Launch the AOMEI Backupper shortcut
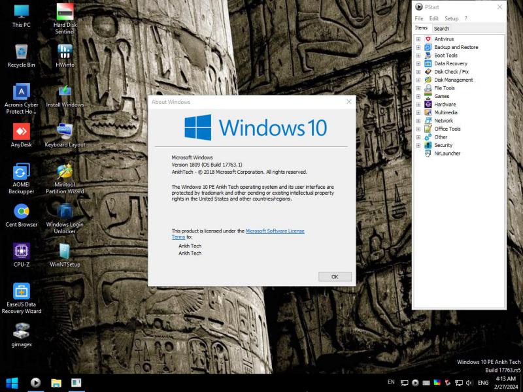The height and width of the screenshot is (392, 523). [22, 178]
